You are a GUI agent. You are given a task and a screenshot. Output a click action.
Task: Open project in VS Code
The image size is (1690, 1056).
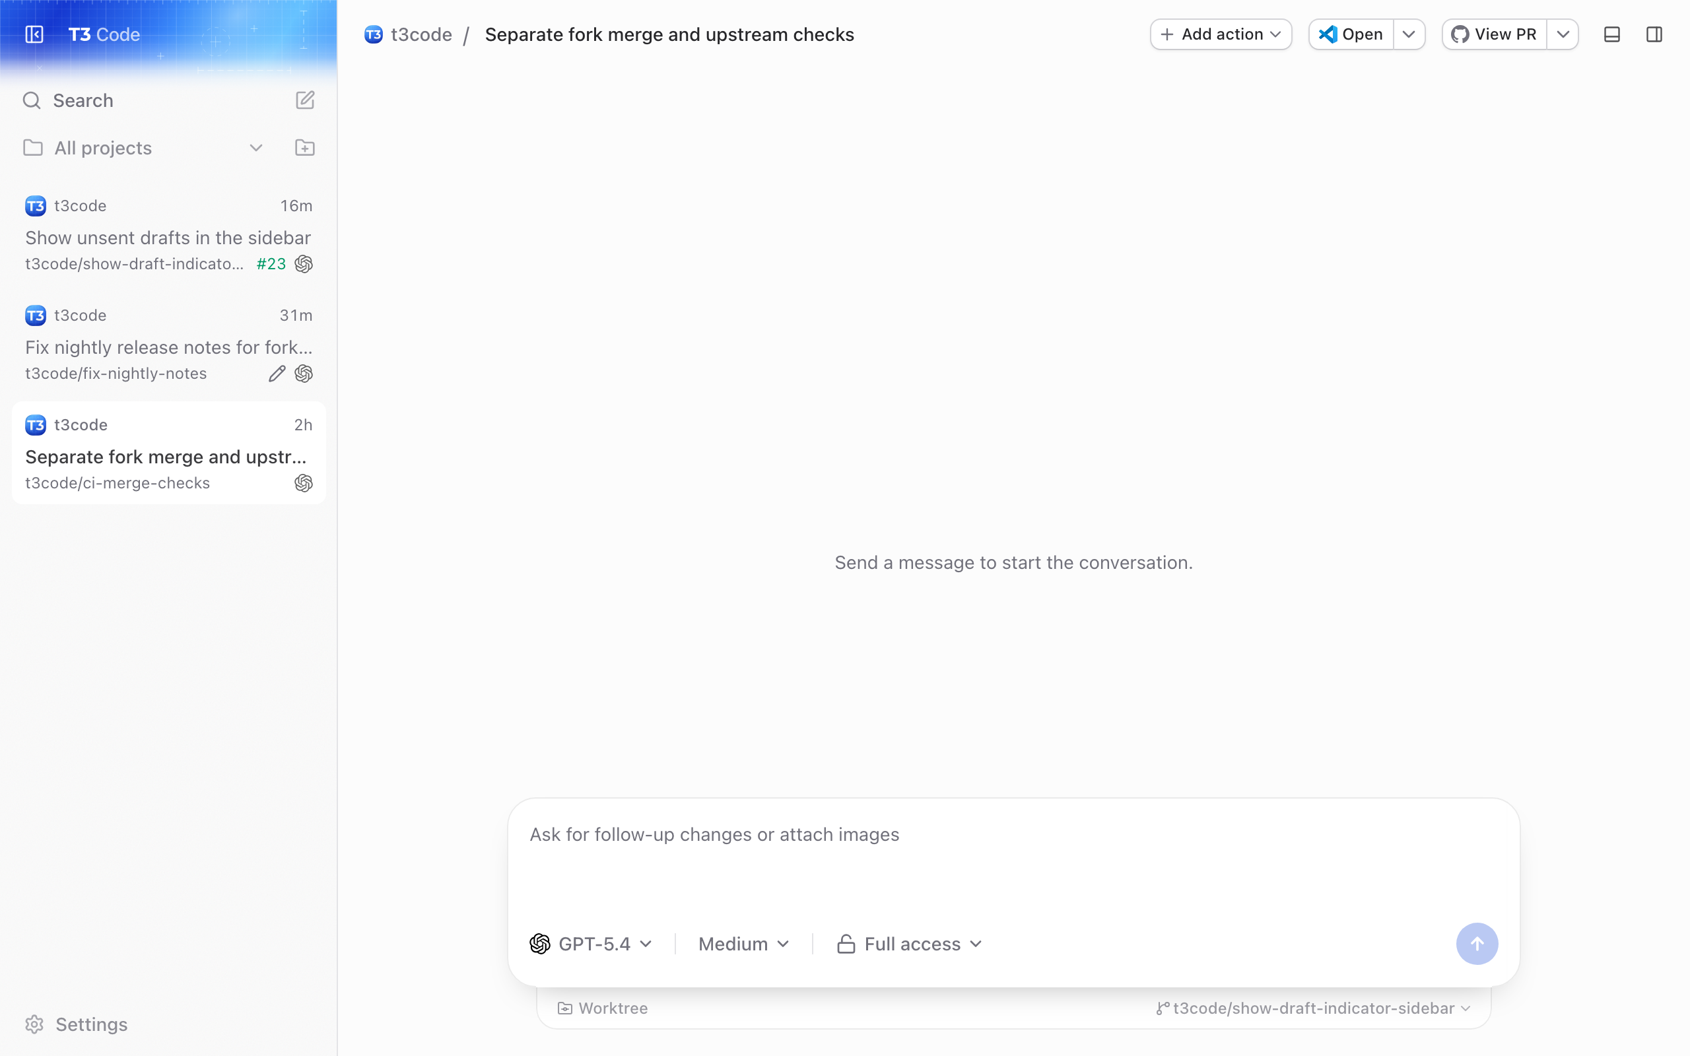(1351, 34)
